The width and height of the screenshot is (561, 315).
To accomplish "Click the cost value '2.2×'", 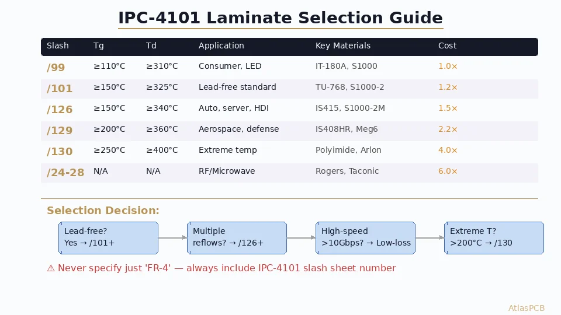I will [x=448, y=129].
